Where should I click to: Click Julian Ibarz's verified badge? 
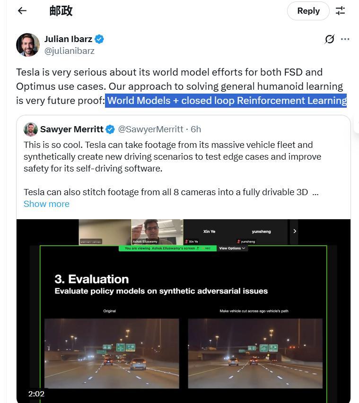(99, 39)
